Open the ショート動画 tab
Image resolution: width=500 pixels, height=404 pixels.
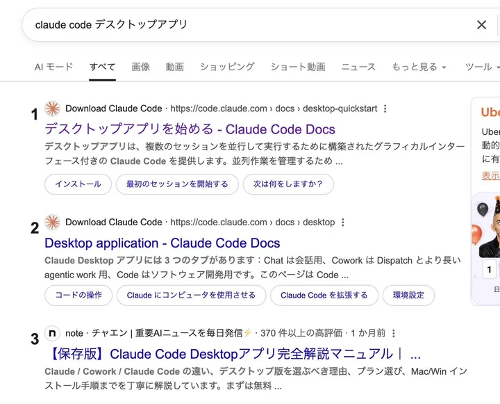point(298,67)
